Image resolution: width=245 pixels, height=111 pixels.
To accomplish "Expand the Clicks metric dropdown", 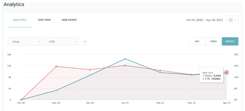I will 24,42.
